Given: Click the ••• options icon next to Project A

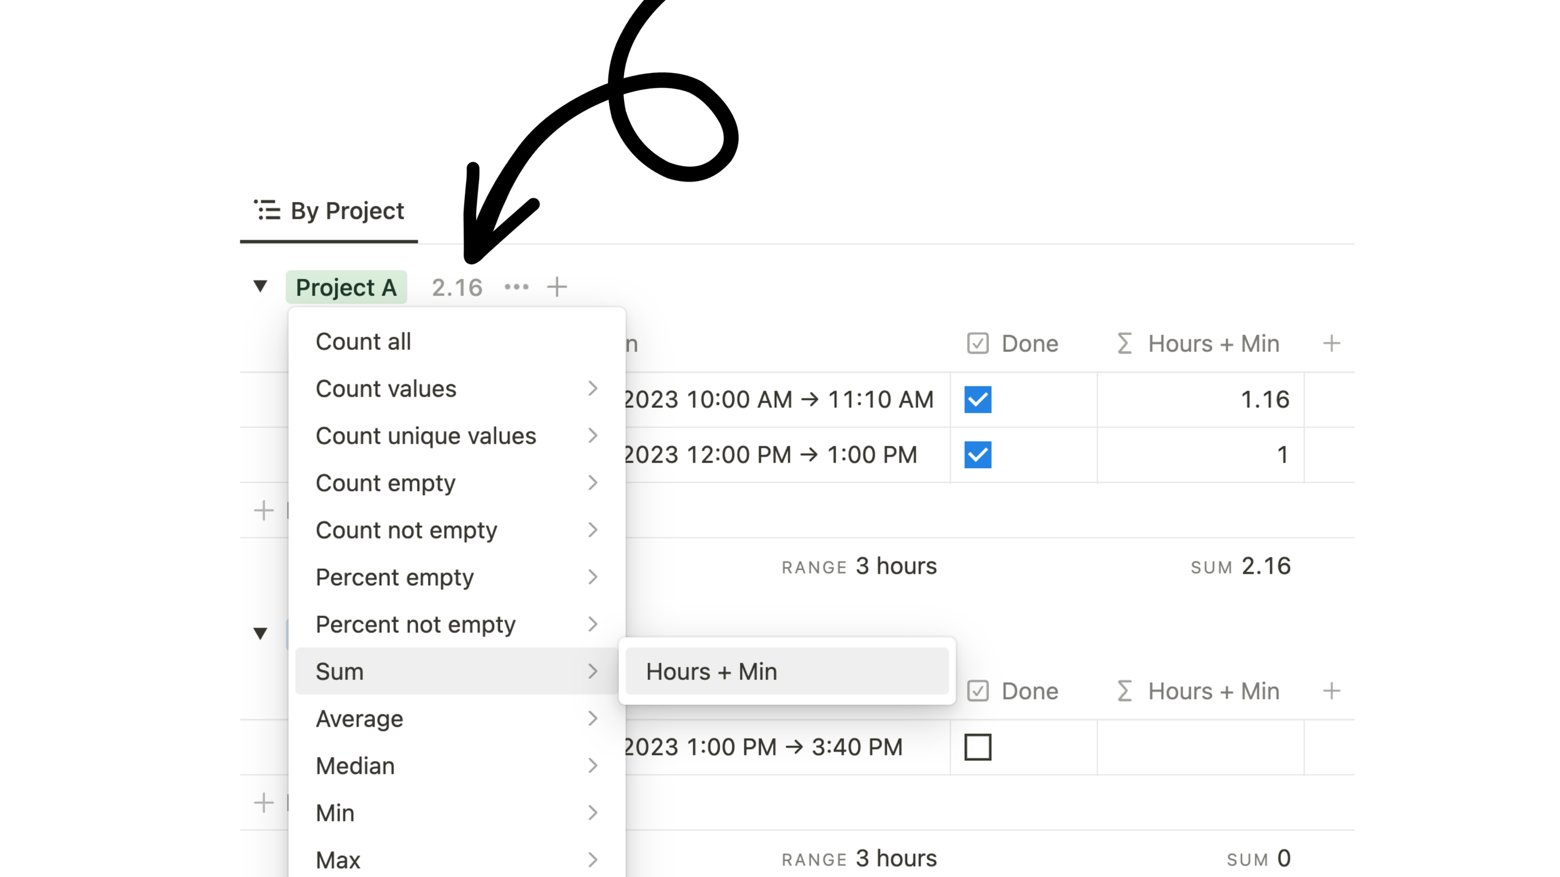Looking at the screenshot, I should [x=517, y=287].
